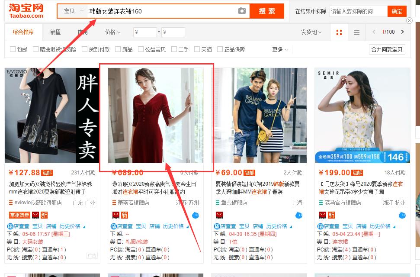
Task: Click the Tmall cat icon under the red dress listing
Action: click(x=115, y=215)
